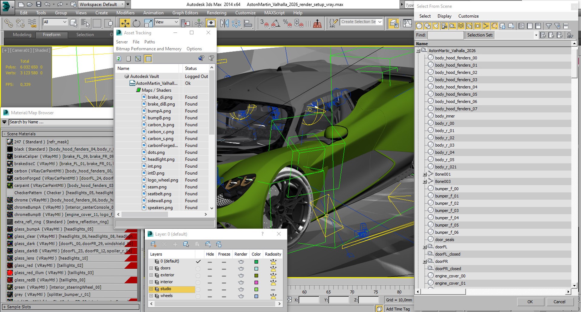Image resolution: width=581 pixels, height=312 pixels.
Task: Change the color swatch of studio layer
Action: [256, 290]
